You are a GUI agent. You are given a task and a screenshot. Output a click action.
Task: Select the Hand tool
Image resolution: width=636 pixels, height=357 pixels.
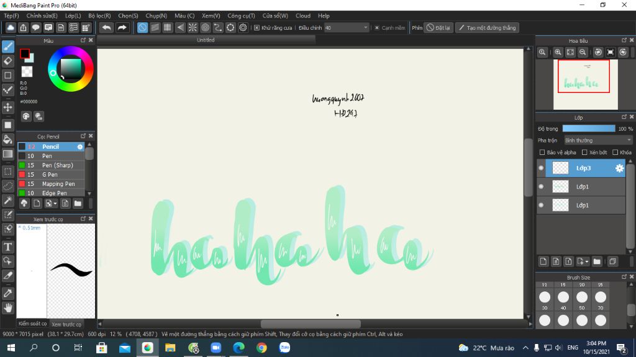7,308
